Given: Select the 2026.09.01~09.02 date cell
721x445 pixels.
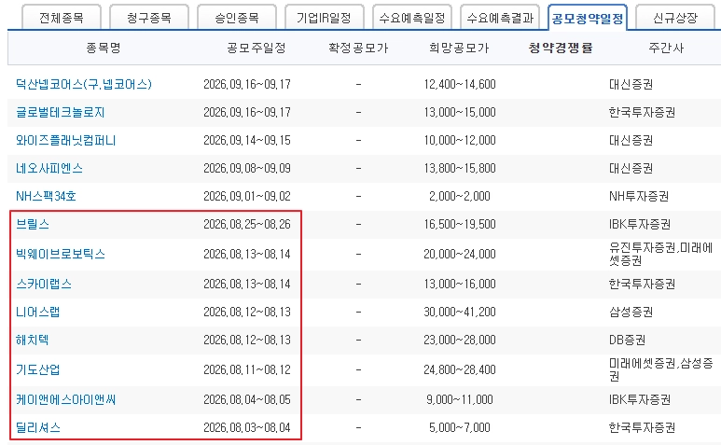Looking at the screenshot, I should coord(247,196).
